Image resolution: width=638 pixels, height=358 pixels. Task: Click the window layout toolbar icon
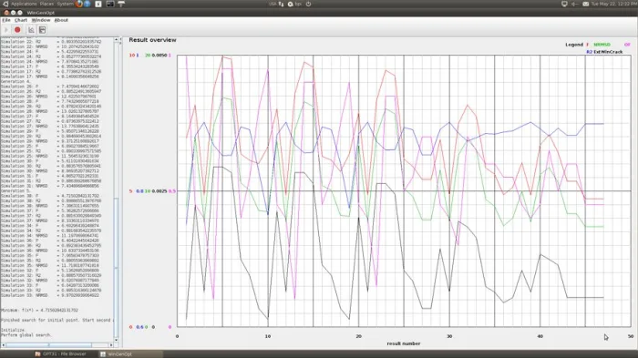click(x=42, y=30)
